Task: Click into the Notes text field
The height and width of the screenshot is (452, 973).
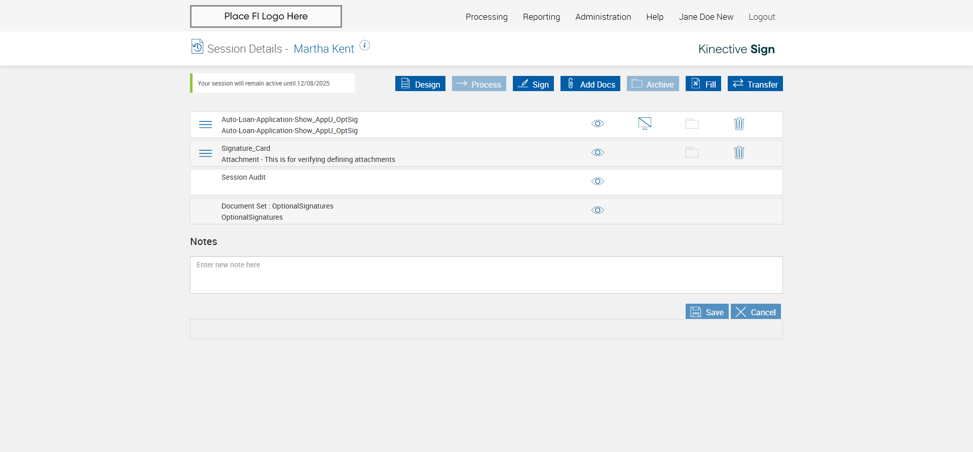Action: click(x=486, y=275)
